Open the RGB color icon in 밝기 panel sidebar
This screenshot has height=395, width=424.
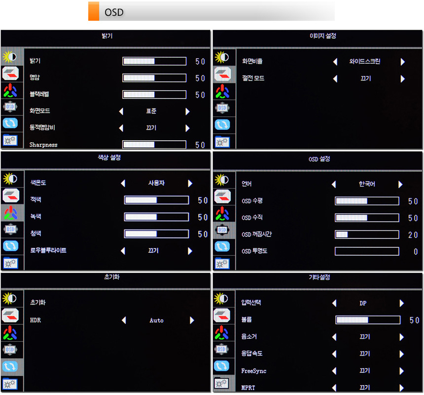10,91
